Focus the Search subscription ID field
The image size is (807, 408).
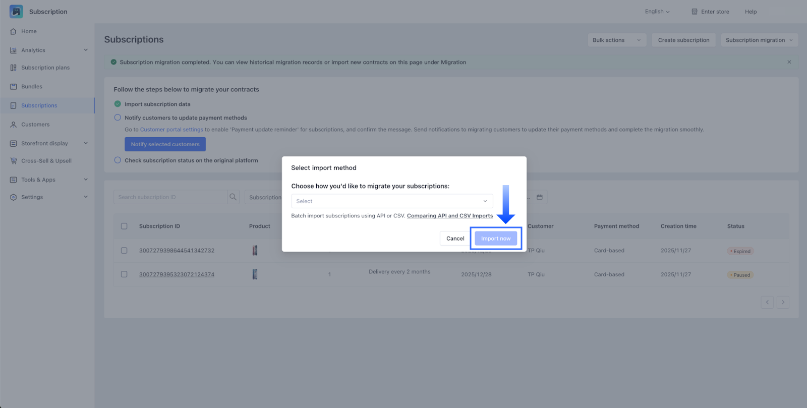170,197
